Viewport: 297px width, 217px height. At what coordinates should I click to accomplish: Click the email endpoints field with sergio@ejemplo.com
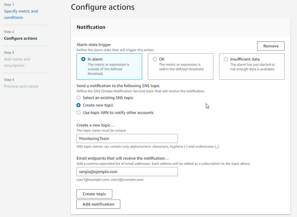point(127,172)
